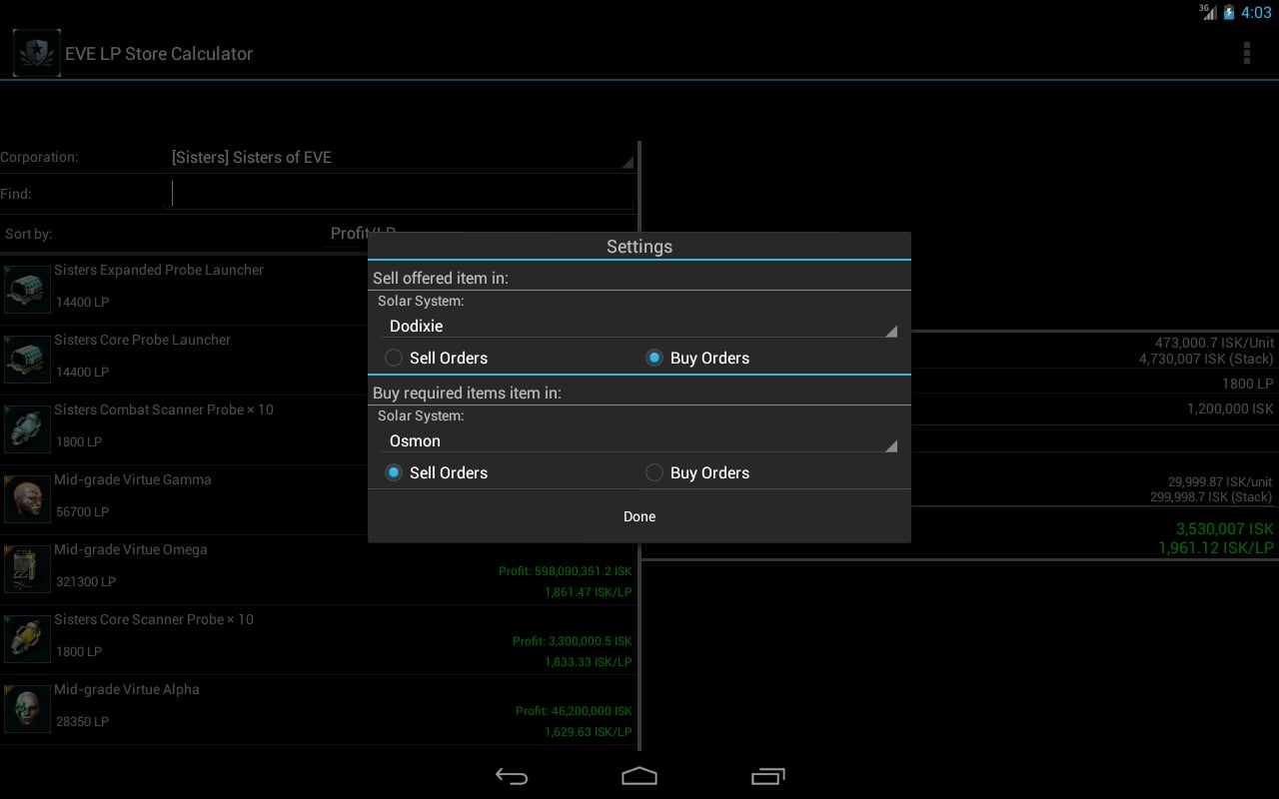Tap the 1800 LP value in details panel
The height and width of the screenshot is (799, 1279).
(1248, 384)
